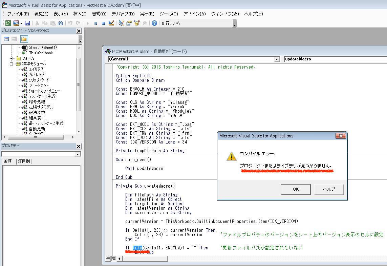Image resolution: width=387 pixels, height=266 pixels.
Task: Select the 自動更新 module
Action: pyautogui.click(x=37, y=129)
